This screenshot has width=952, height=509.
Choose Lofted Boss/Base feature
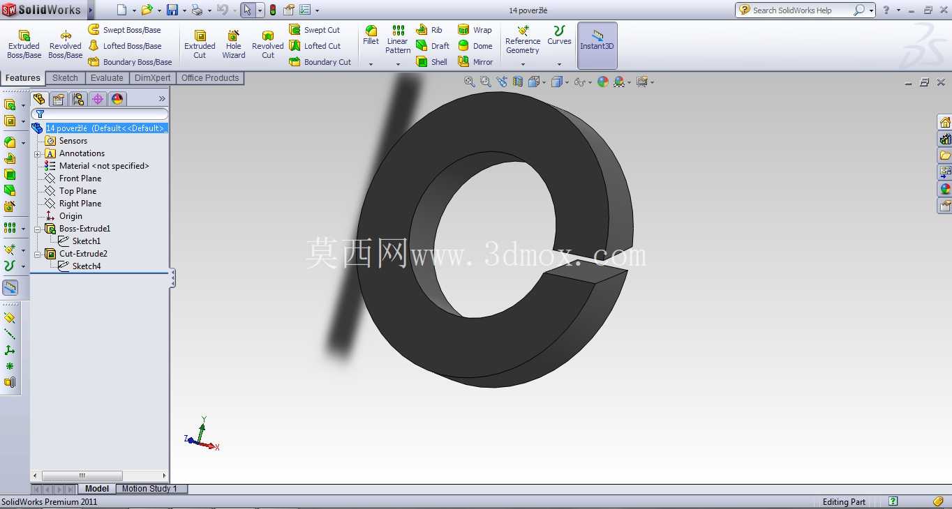[x=124, y=46]
